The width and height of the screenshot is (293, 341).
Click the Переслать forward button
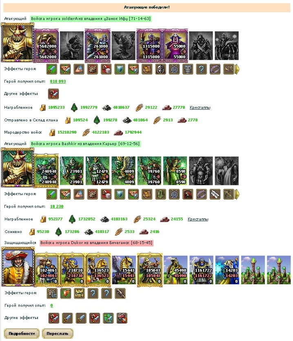click(x=57, y=333)
